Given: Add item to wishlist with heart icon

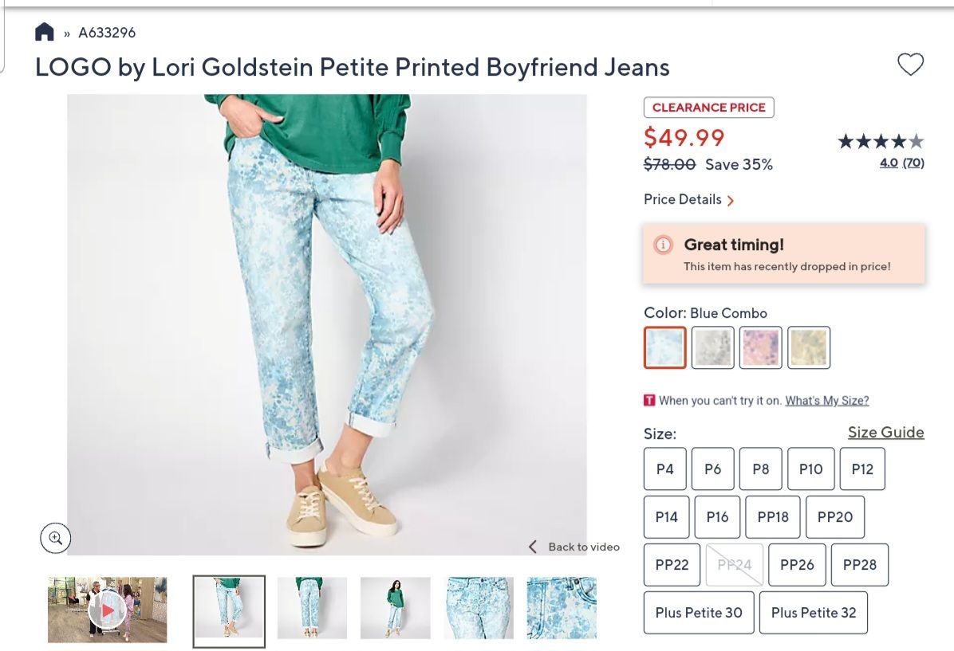Looking at the screenshot, I should pos(910,65).
